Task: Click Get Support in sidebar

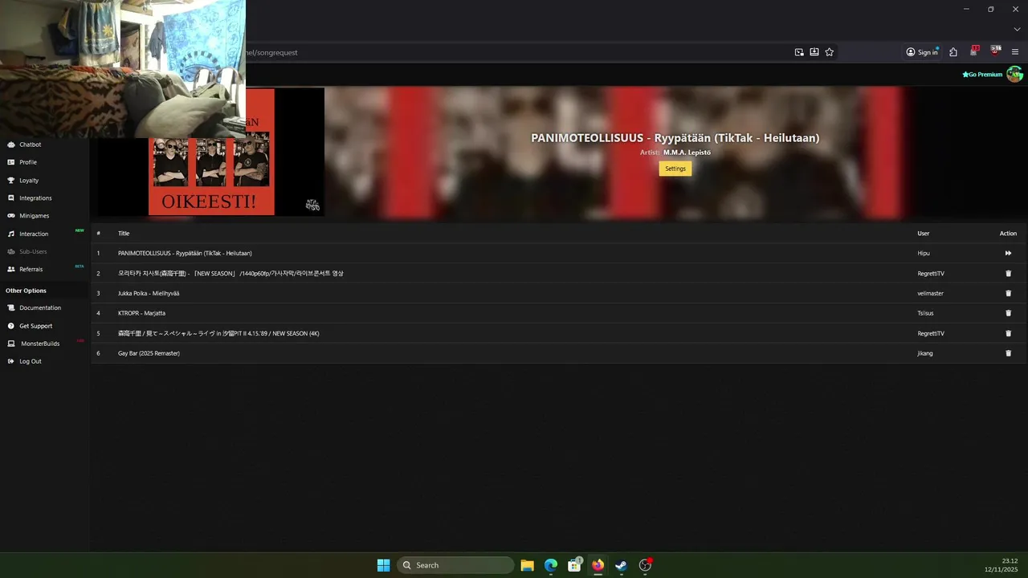Action: (x=36, y=326)
